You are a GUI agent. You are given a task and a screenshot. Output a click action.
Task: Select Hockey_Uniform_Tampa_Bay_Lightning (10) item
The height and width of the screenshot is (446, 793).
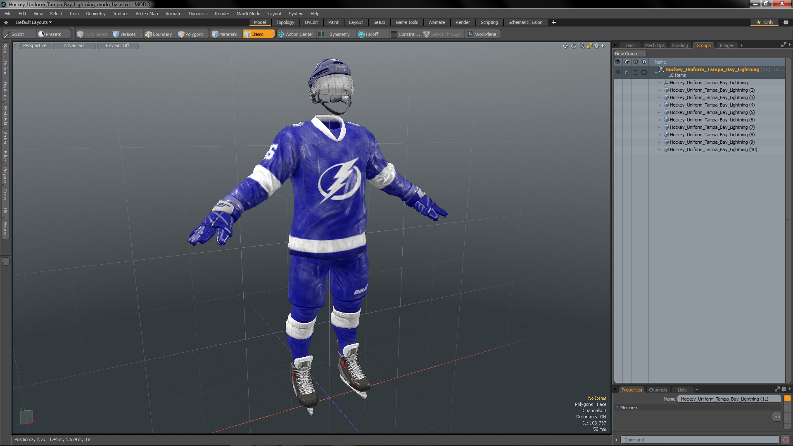coord(713,149)
